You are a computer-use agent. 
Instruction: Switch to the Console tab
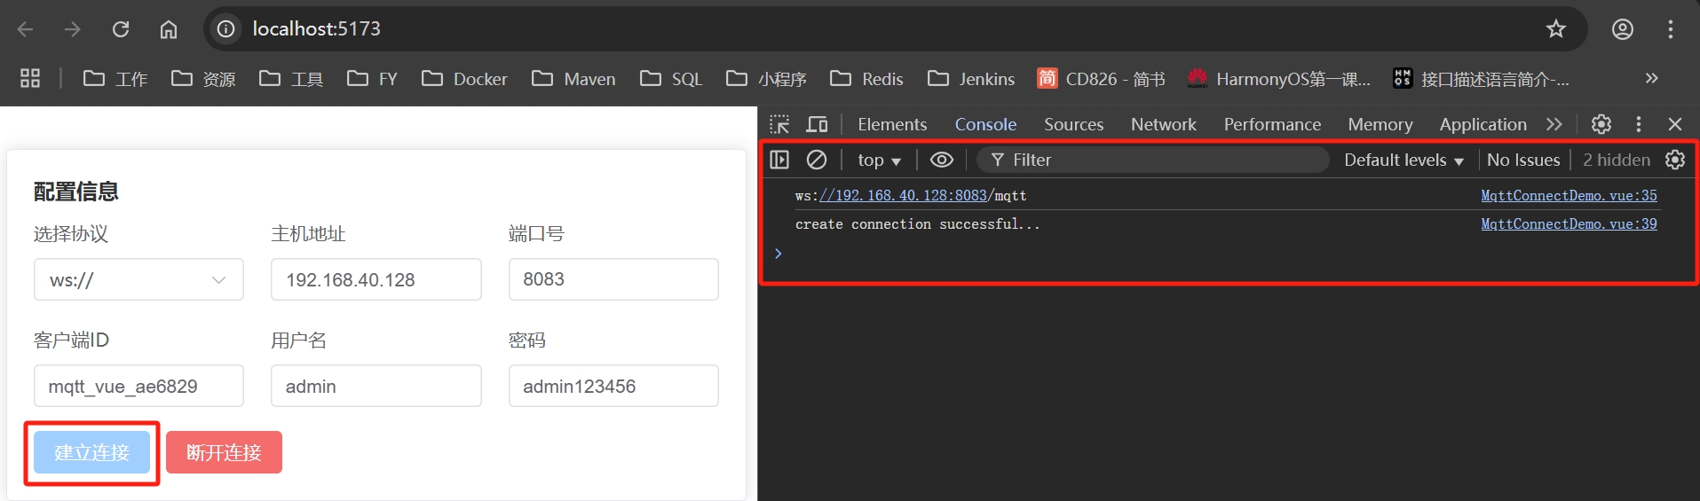click(985, 124)
